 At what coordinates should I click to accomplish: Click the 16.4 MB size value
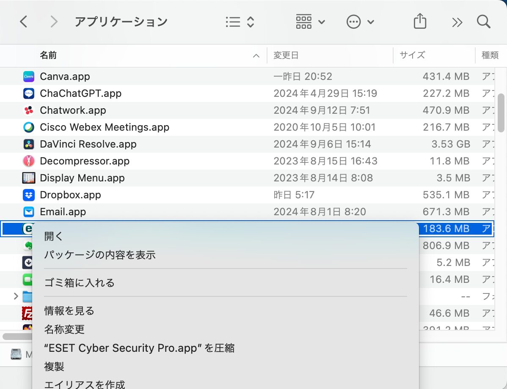click(x=449, y=279)
